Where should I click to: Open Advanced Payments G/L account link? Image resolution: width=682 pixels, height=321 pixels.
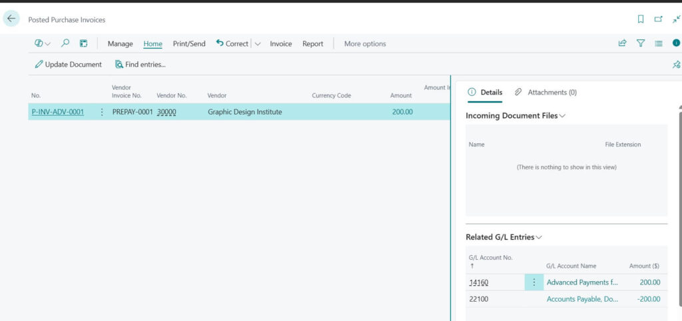(x=582, y=282)
